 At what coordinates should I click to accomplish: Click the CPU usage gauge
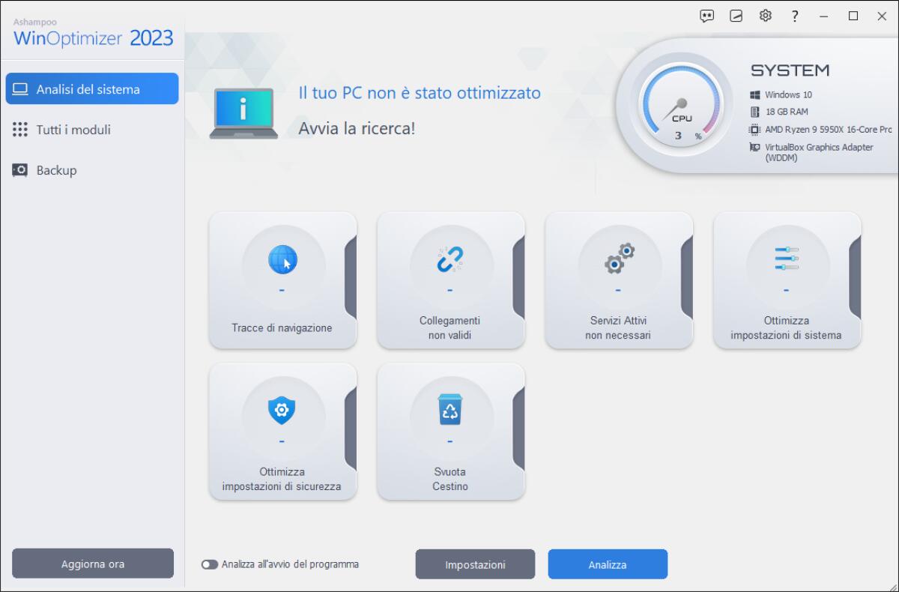(682, 103)
